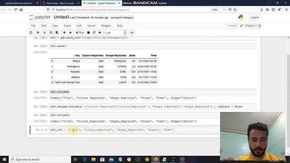Click the TRIANGLE table cell
Viewport: 290px width, 163px height.
coord(120,61)
